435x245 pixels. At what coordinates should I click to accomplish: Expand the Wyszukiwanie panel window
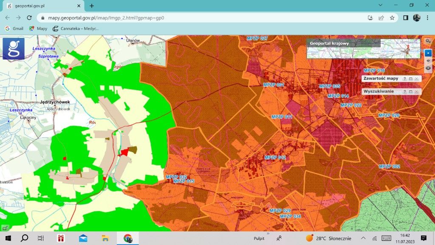point(411,91)
